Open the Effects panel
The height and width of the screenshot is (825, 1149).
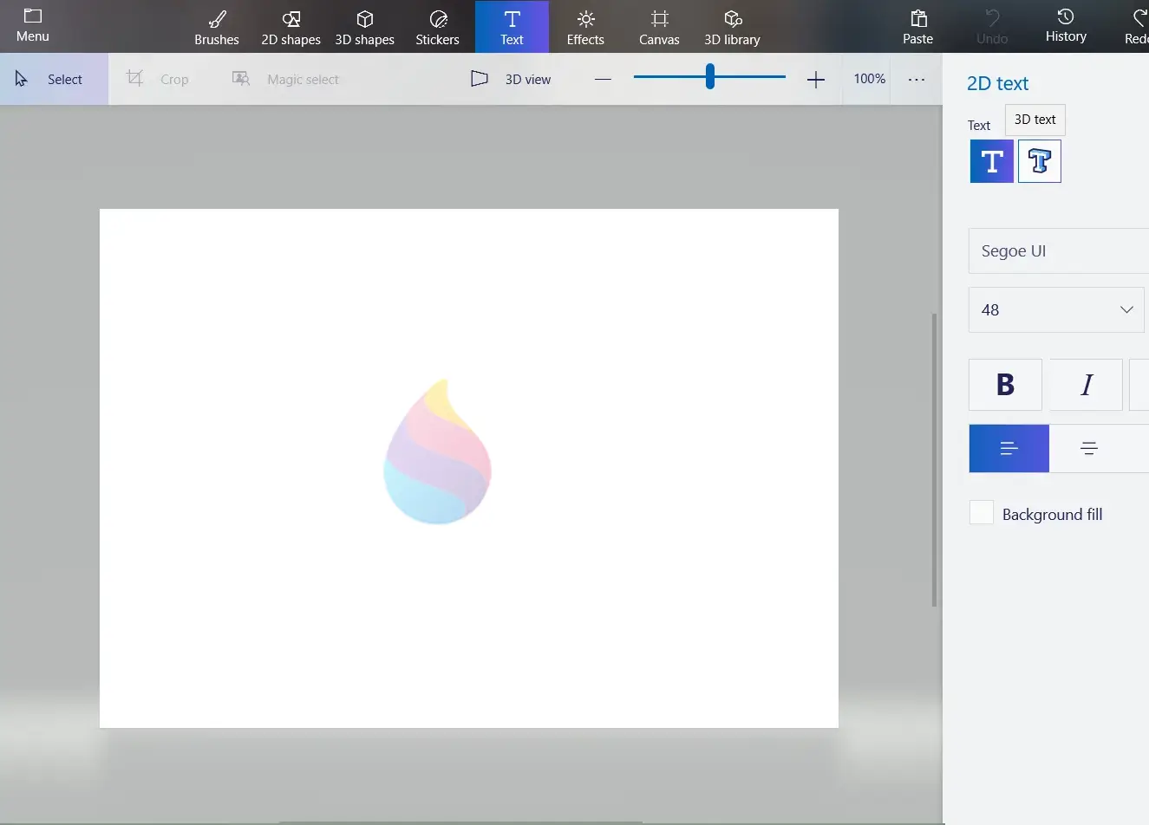click(x=585, y=27)
